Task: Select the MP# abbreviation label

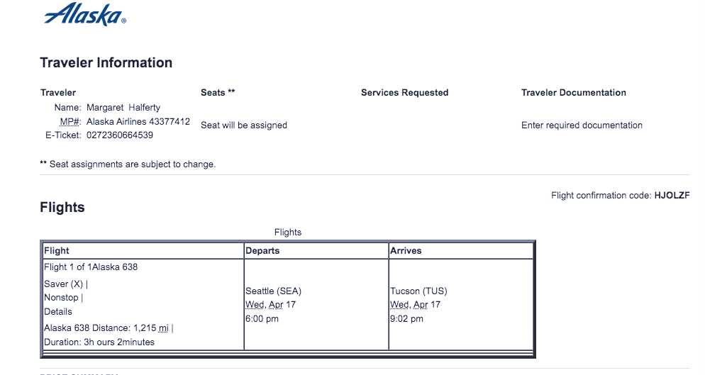Action: (70, 122)
